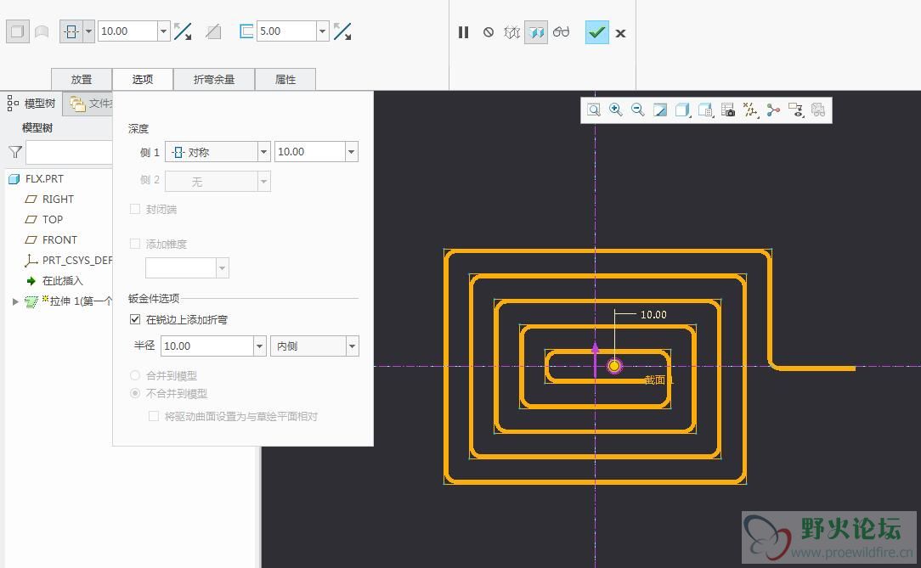
Task: Open the 属性 tab
Action: click(285, 79)
